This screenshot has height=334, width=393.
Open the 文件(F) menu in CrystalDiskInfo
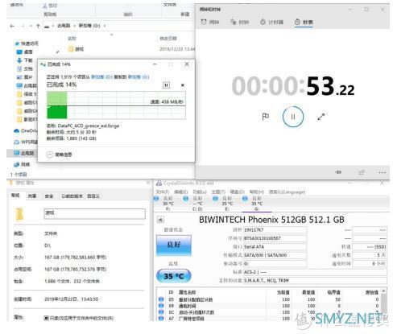point(163,192)
